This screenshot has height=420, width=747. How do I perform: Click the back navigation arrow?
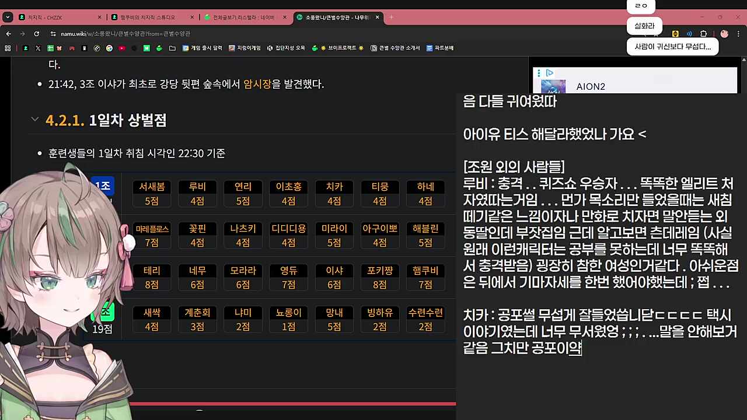[x=8, y=34]
